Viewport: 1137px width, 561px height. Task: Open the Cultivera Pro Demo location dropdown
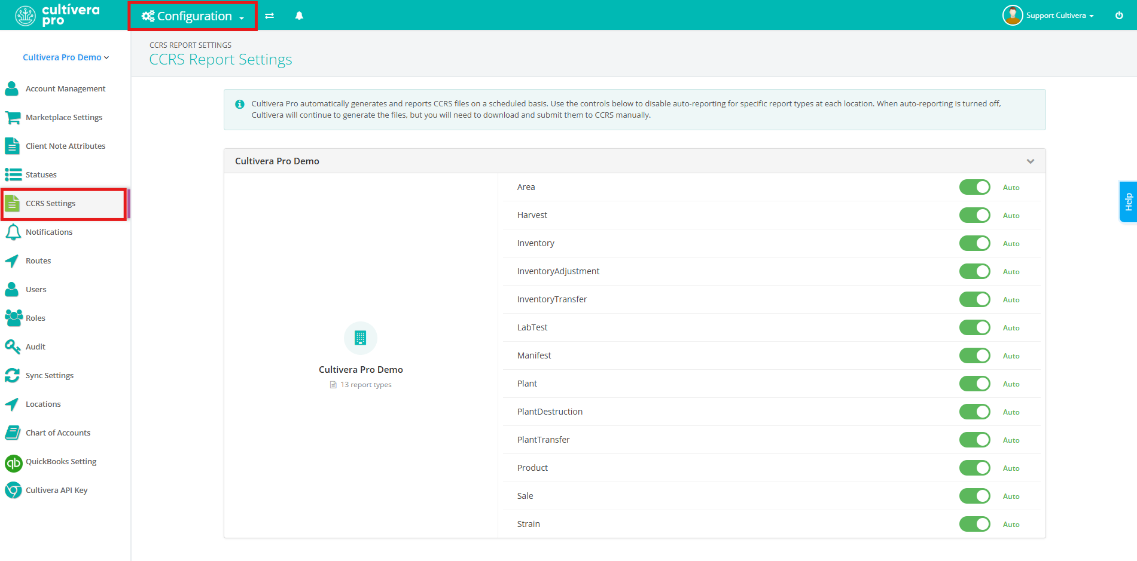[66, 57]
